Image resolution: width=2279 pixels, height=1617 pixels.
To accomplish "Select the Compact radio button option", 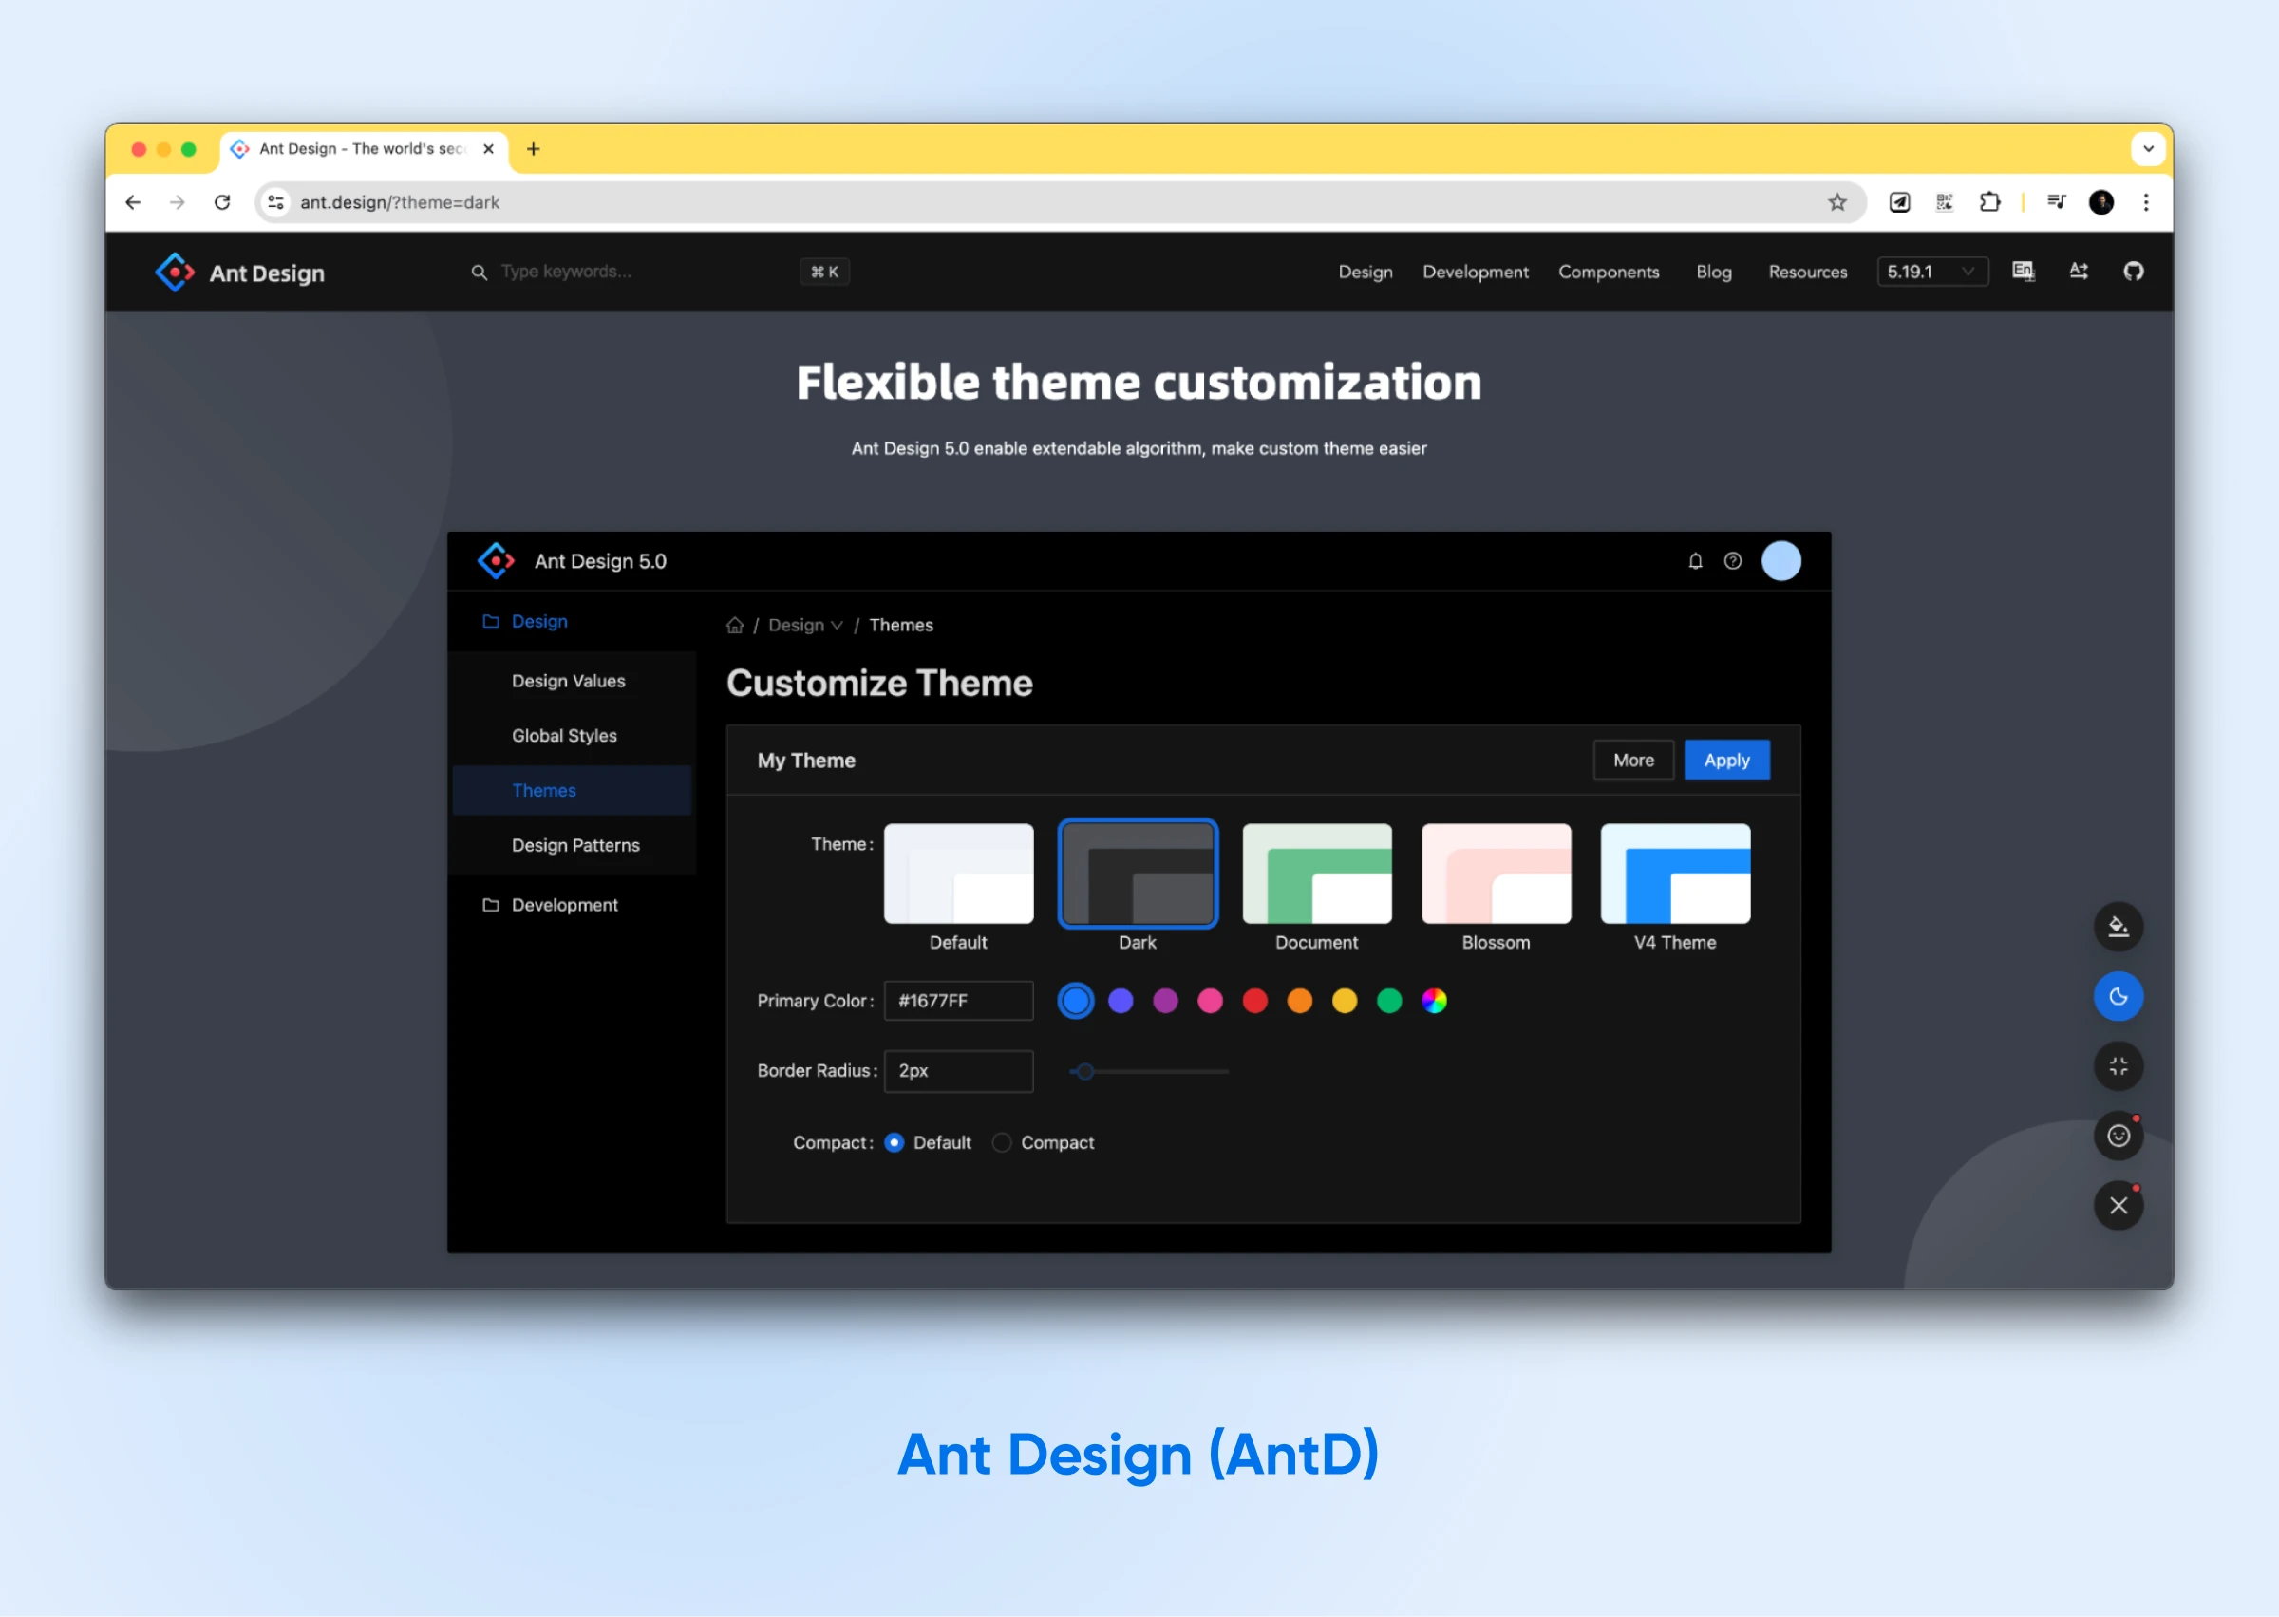I will 1003,1143.
